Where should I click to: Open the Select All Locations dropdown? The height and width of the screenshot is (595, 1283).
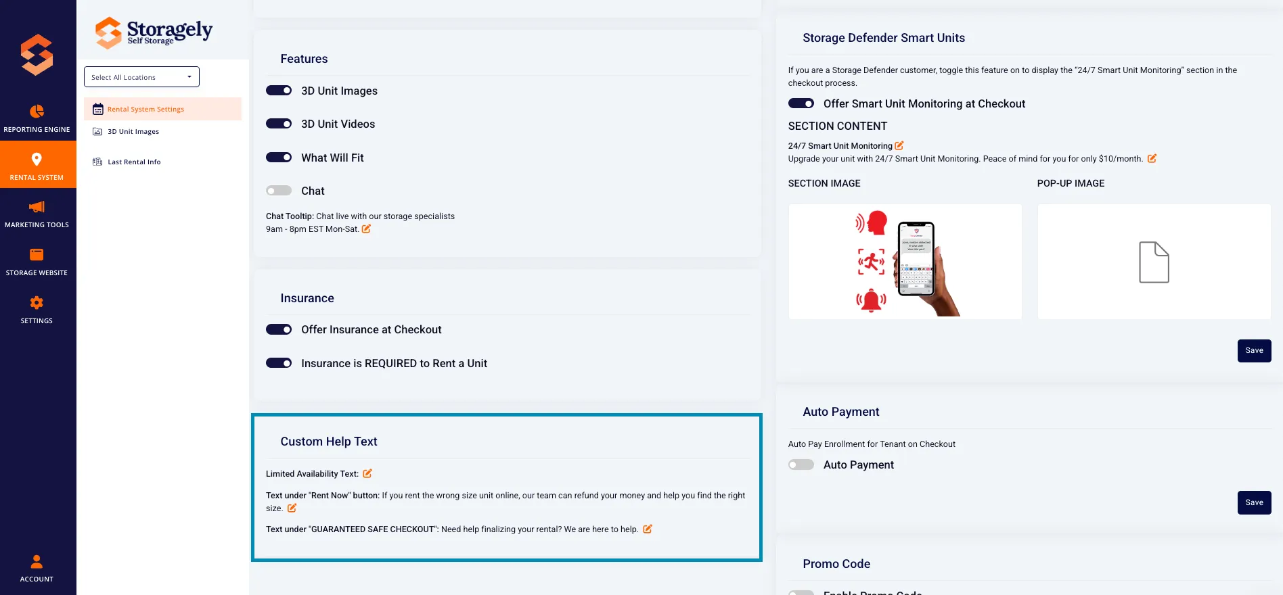[141, 77]
